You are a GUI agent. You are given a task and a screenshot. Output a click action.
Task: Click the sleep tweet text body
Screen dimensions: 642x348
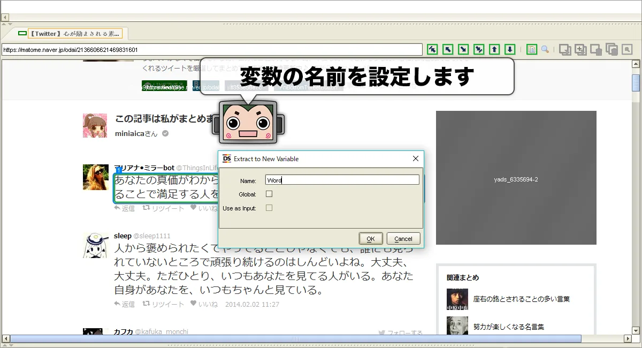point(264,270)
